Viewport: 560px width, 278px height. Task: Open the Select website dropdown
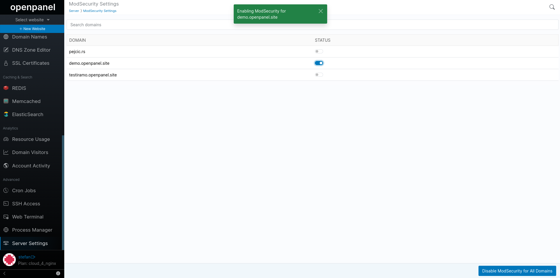pos(32,20)
